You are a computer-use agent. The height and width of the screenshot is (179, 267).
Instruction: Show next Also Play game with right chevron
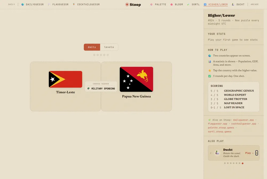257,153
